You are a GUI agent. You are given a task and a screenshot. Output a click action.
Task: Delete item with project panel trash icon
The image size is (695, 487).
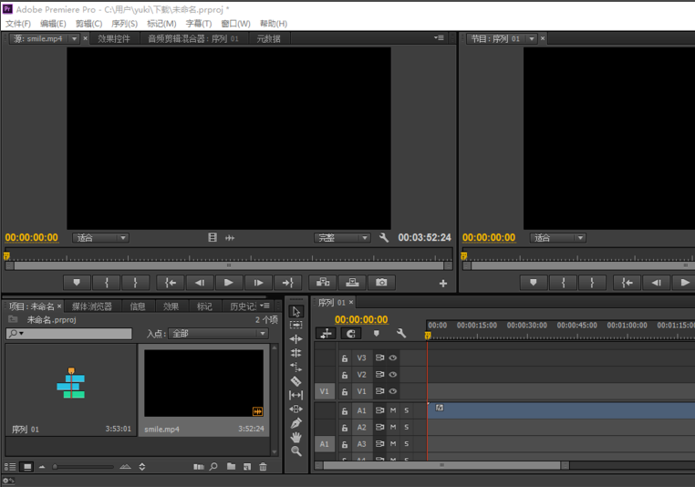(263, 467)
